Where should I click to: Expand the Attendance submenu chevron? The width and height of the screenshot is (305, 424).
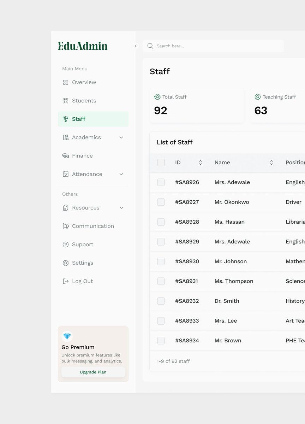coord(121,174)
